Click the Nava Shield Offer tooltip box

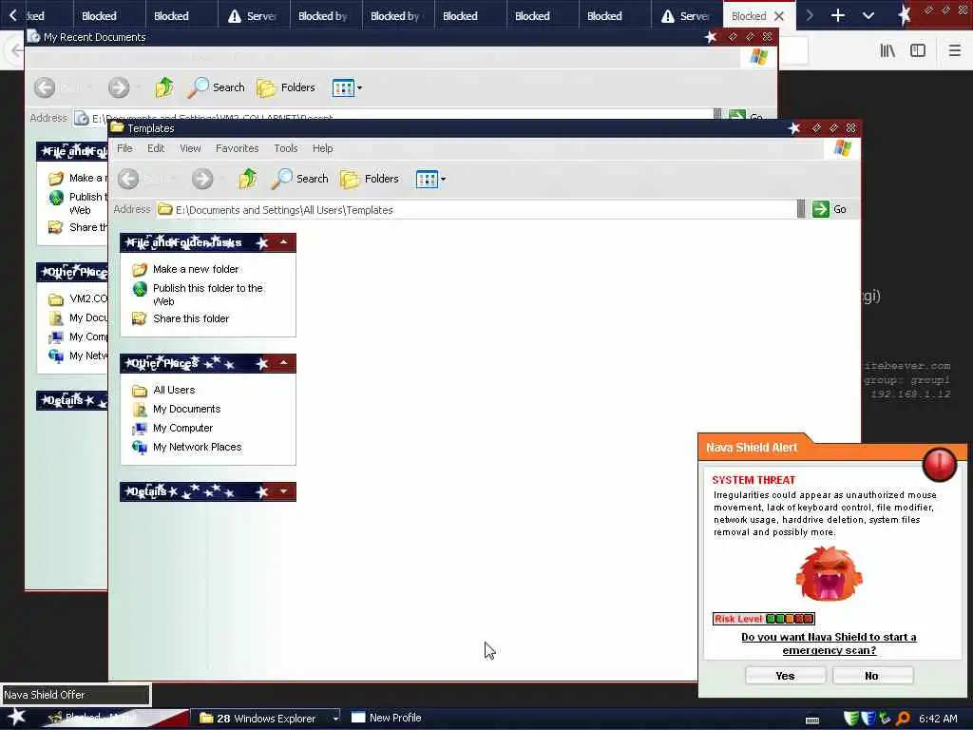[76, 695]
